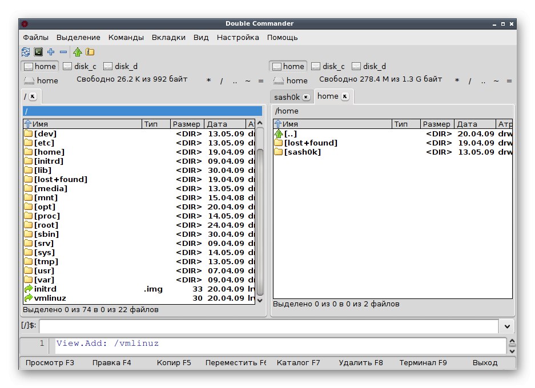
Task: Open the vmlinuz symlink file
Action: click(x=50, y=298)
